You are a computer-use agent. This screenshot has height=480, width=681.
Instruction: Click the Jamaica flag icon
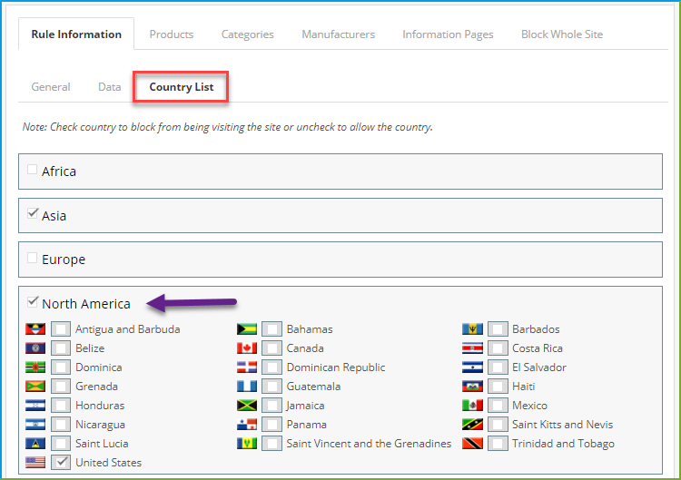247,406
